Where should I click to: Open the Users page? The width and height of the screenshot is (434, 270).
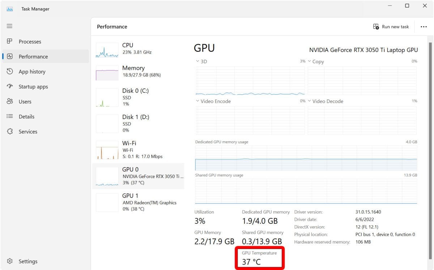tap(46, 102)
